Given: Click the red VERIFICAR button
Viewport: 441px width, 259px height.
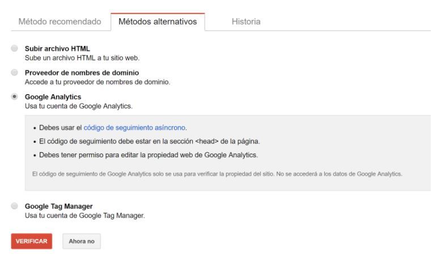Looking at the screenshot, I should click(x=32, y=241).
